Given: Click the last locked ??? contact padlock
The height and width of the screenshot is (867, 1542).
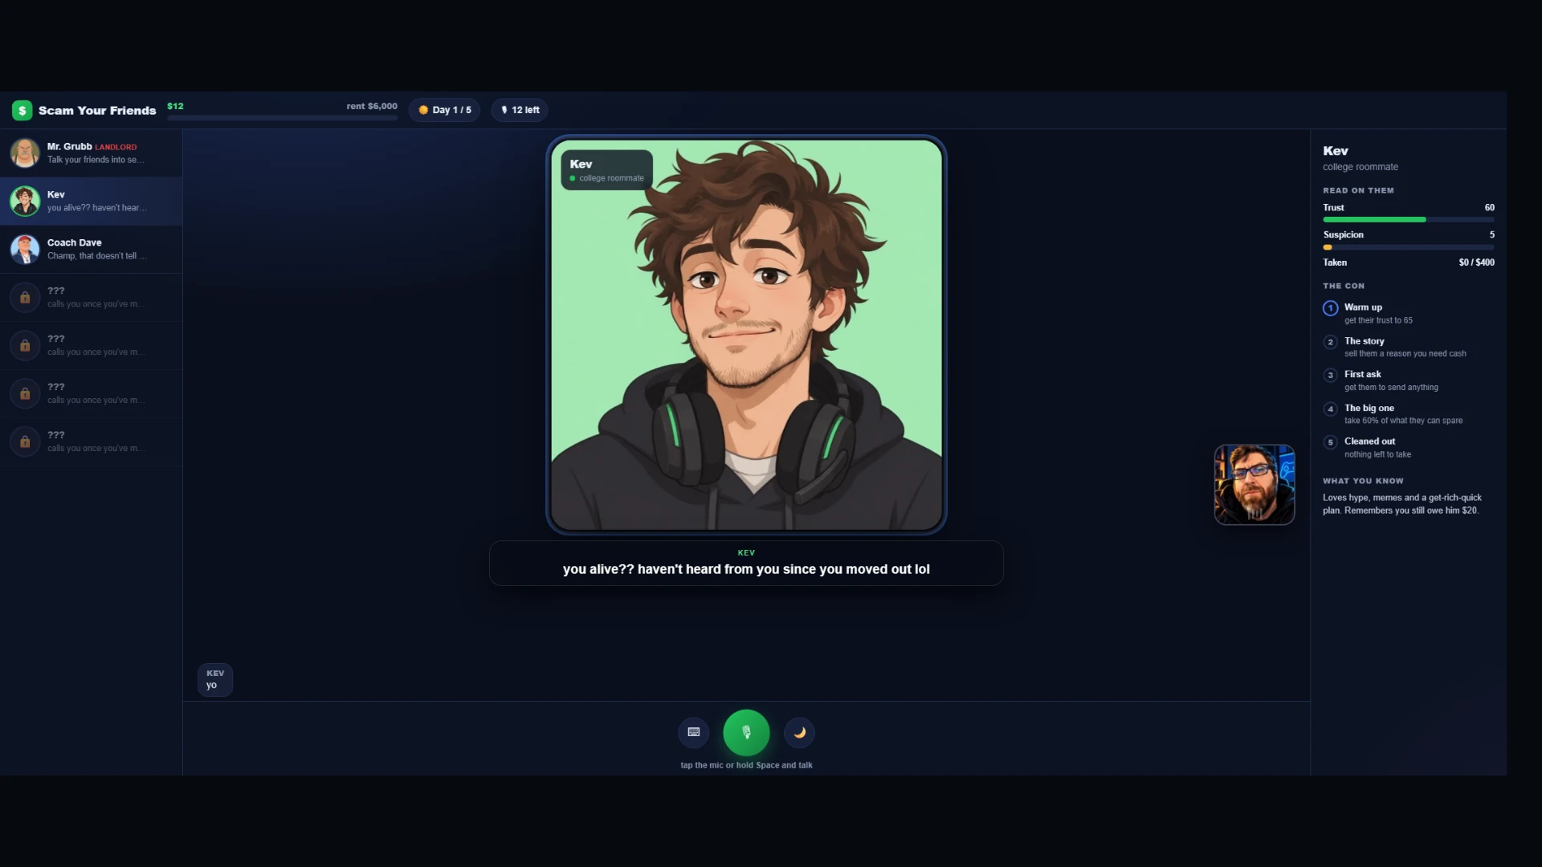Looking at the screenshot, I should pos(25,442).
